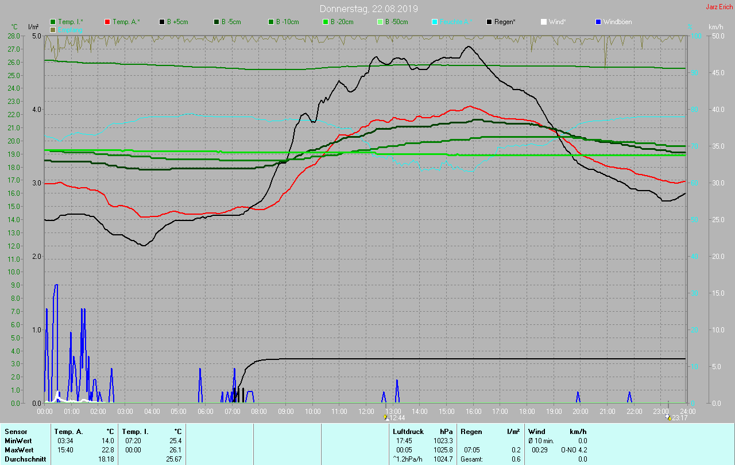
Task: Click the B -20cm bright green swatch
Action: tap(325, 22)
